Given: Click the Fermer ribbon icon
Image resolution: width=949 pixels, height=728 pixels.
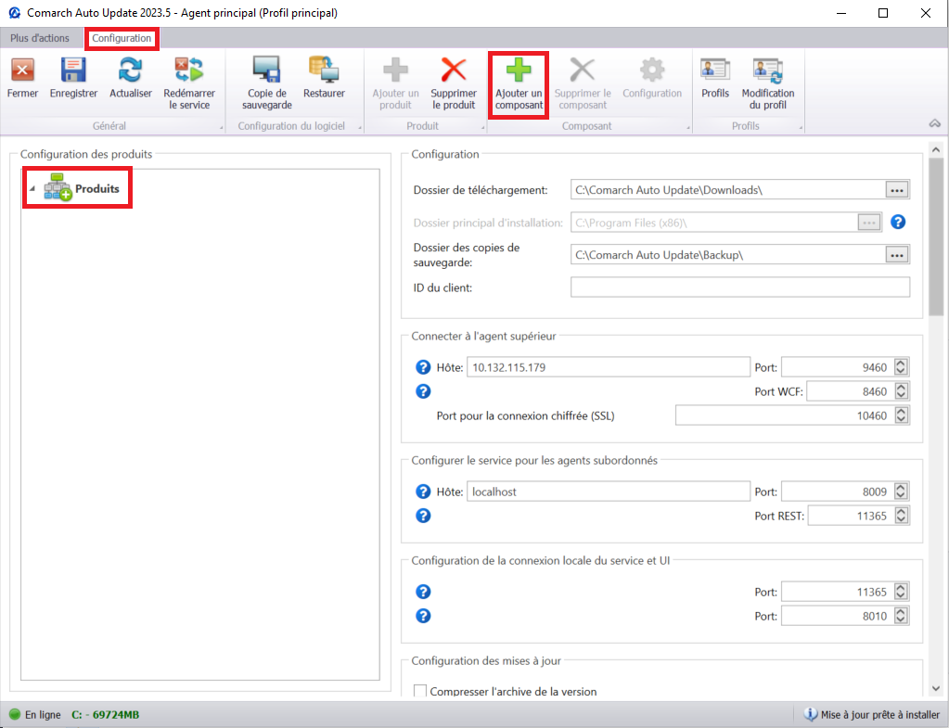Looking at the screenshot, I should click(22, 70).
